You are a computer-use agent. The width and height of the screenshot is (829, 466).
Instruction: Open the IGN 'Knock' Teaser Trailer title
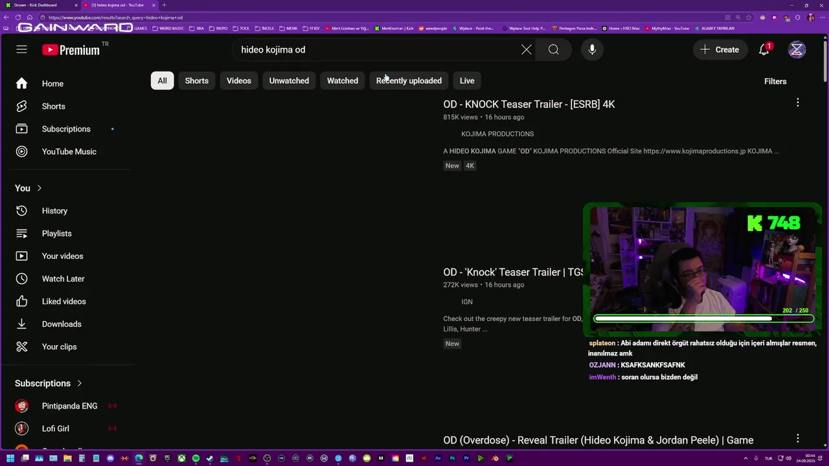click(x=514, y=272)
